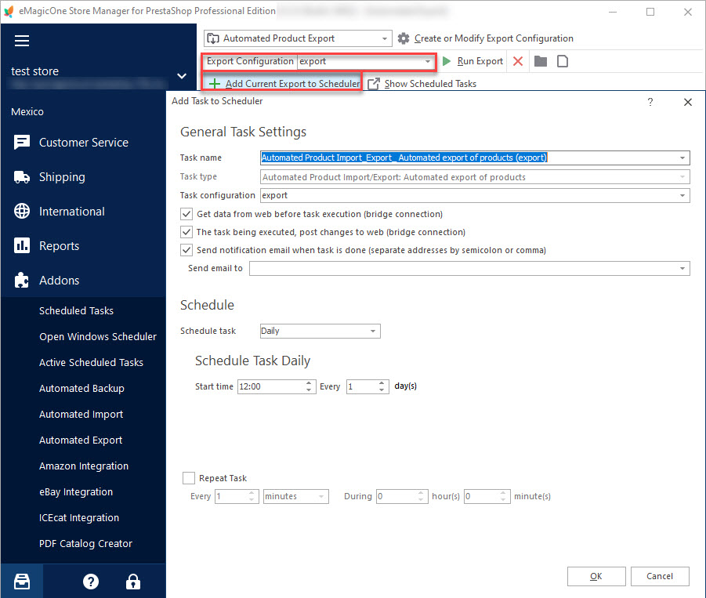Open the folder icon in export toolbar
The width and height of the screenshot is (706, 598).
pos(541,61)
